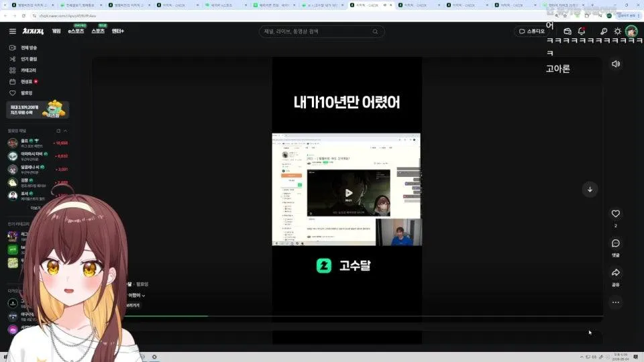Image resolution: width=644 pixels, height=362 pixels.
Task: Click the 스튜디오 button
Action: pyautogui.click(x=531, y=32)
